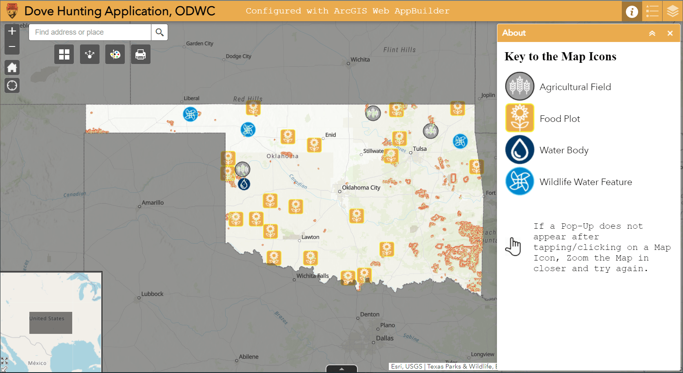The width and height of the screenshot is (683, 373).
Task: Zoom out with the minus button
Action: (12, 46)
